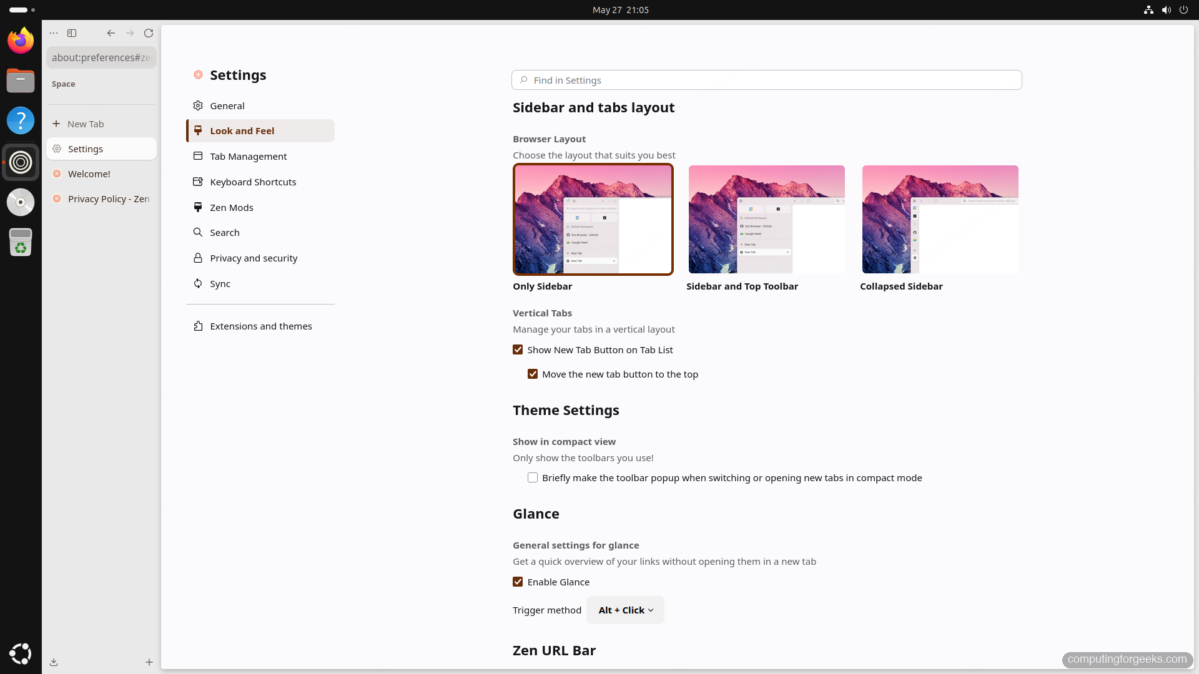Click the plus icon at sidebar bottom
Screen dimensions: 1199x674
click(149, 662)
